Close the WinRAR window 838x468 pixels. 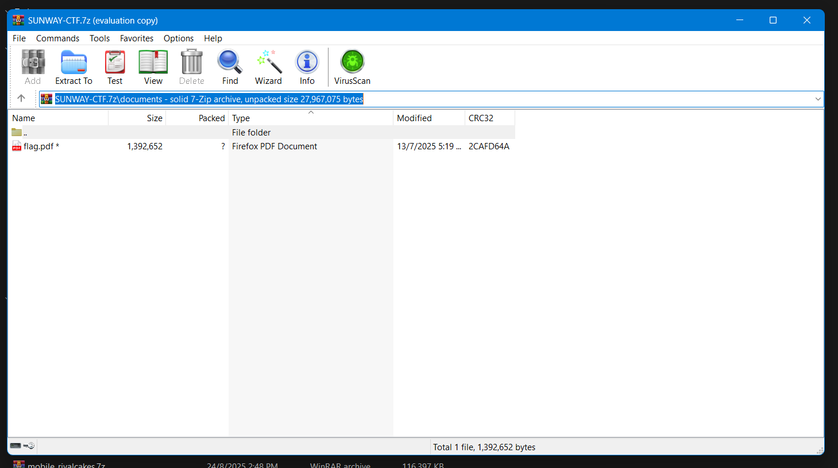[807, 20]
